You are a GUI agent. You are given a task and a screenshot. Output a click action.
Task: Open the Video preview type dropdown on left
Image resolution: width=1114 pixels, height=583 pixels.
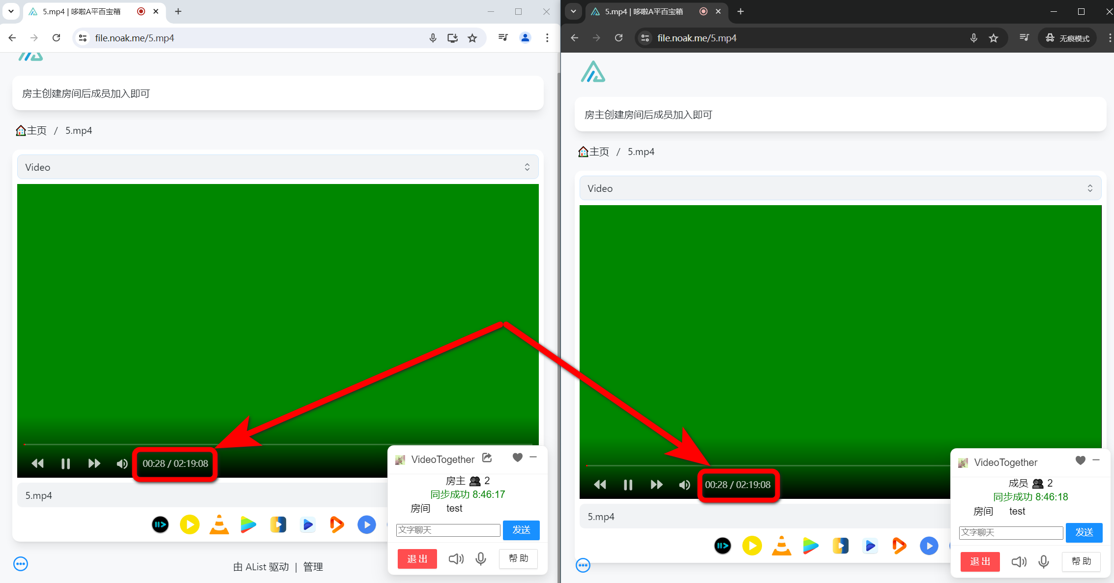coord(278,167)
